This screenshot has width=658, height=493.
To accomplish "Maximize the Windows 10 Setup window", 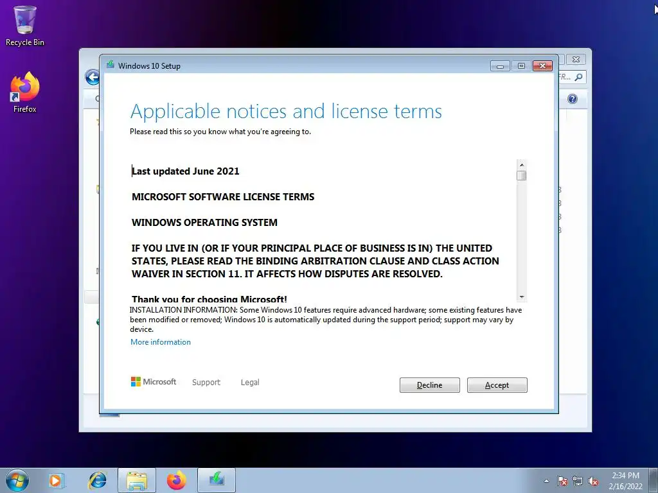I will (521, 66).
